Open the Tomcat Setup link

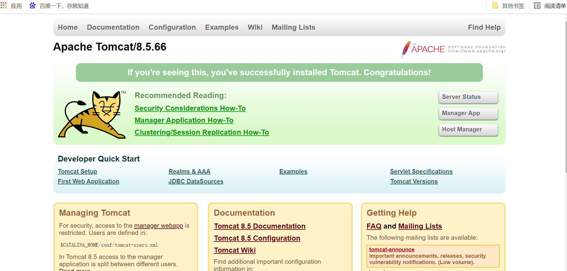[x=77, y=171]
